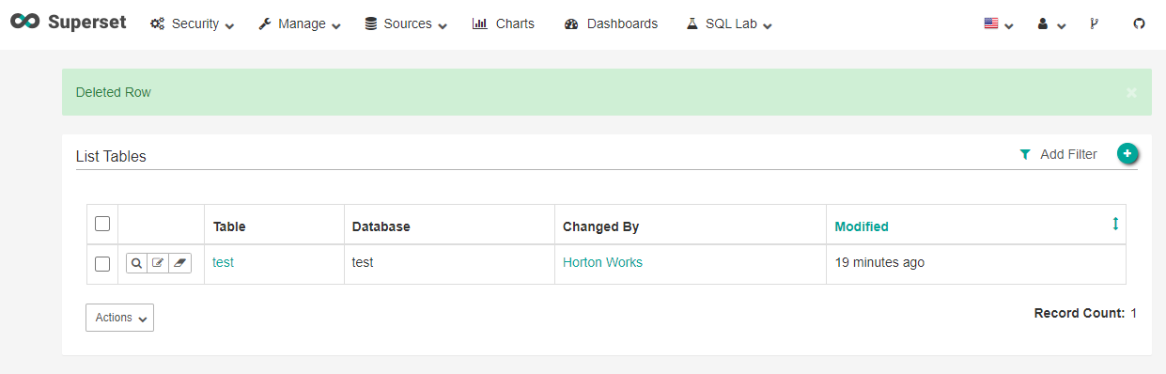Image resolution: width=1166 pixels, height=374 pixels.
Task: Click the SQL Lab flask icon
Action: pyautogui.click(x=692, y=24)
